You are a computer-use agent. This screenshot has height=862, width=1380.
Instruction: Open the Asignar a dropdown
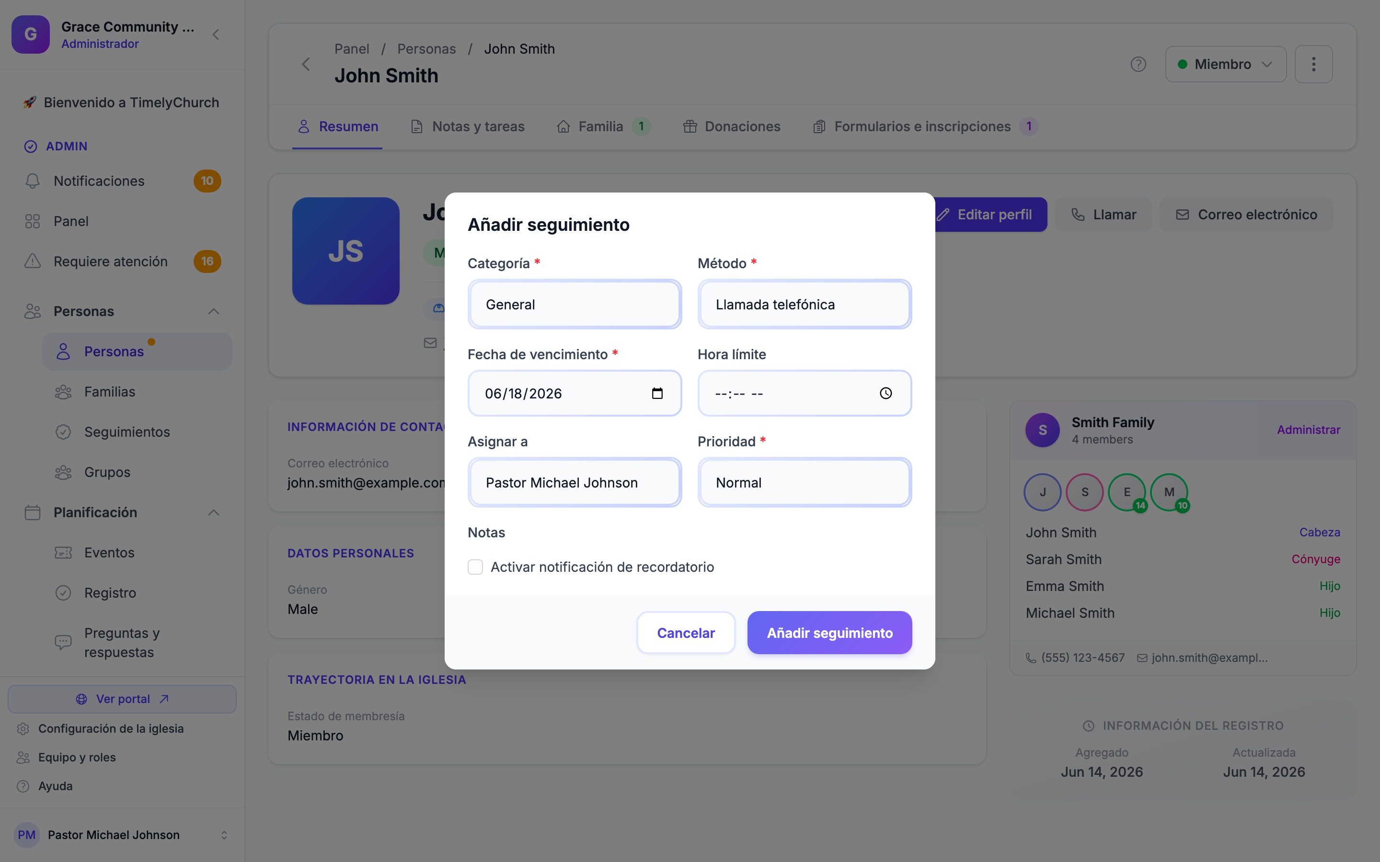[x=574, y=483]
